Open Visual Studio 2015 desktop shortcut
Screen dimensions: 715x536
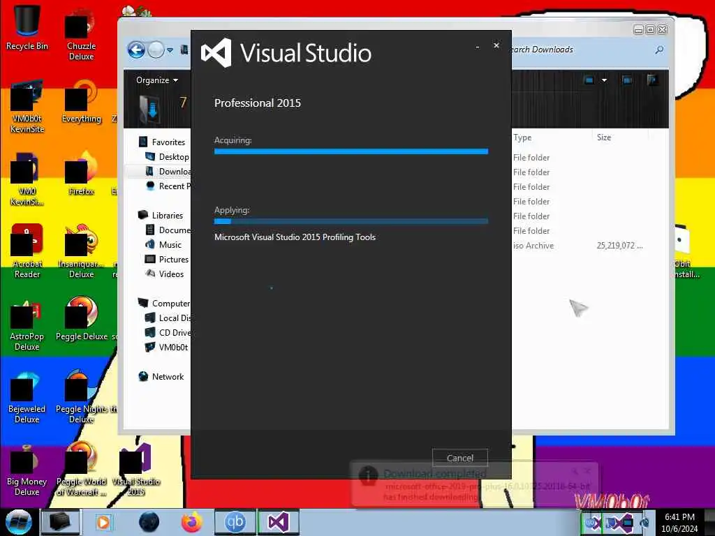tap(136, 470)
